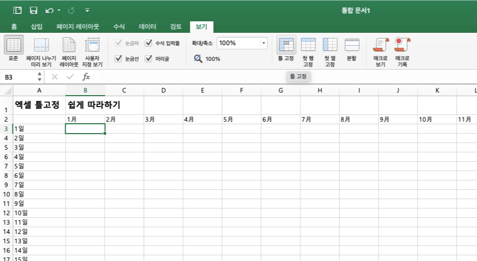The image size is (477, 261).
Task: Click the 틀 고정 tooltip label
Action: (298, 76)
